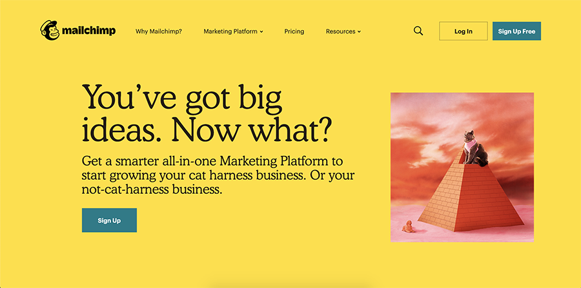Open the Resources menu label

click(340, 32)
